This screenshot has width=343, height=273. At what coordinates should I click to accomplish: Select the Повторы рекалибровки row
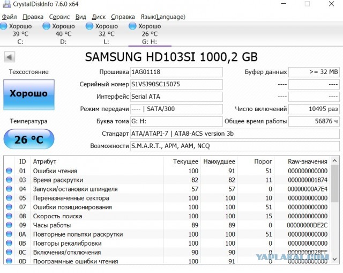(x=167, y=243)
